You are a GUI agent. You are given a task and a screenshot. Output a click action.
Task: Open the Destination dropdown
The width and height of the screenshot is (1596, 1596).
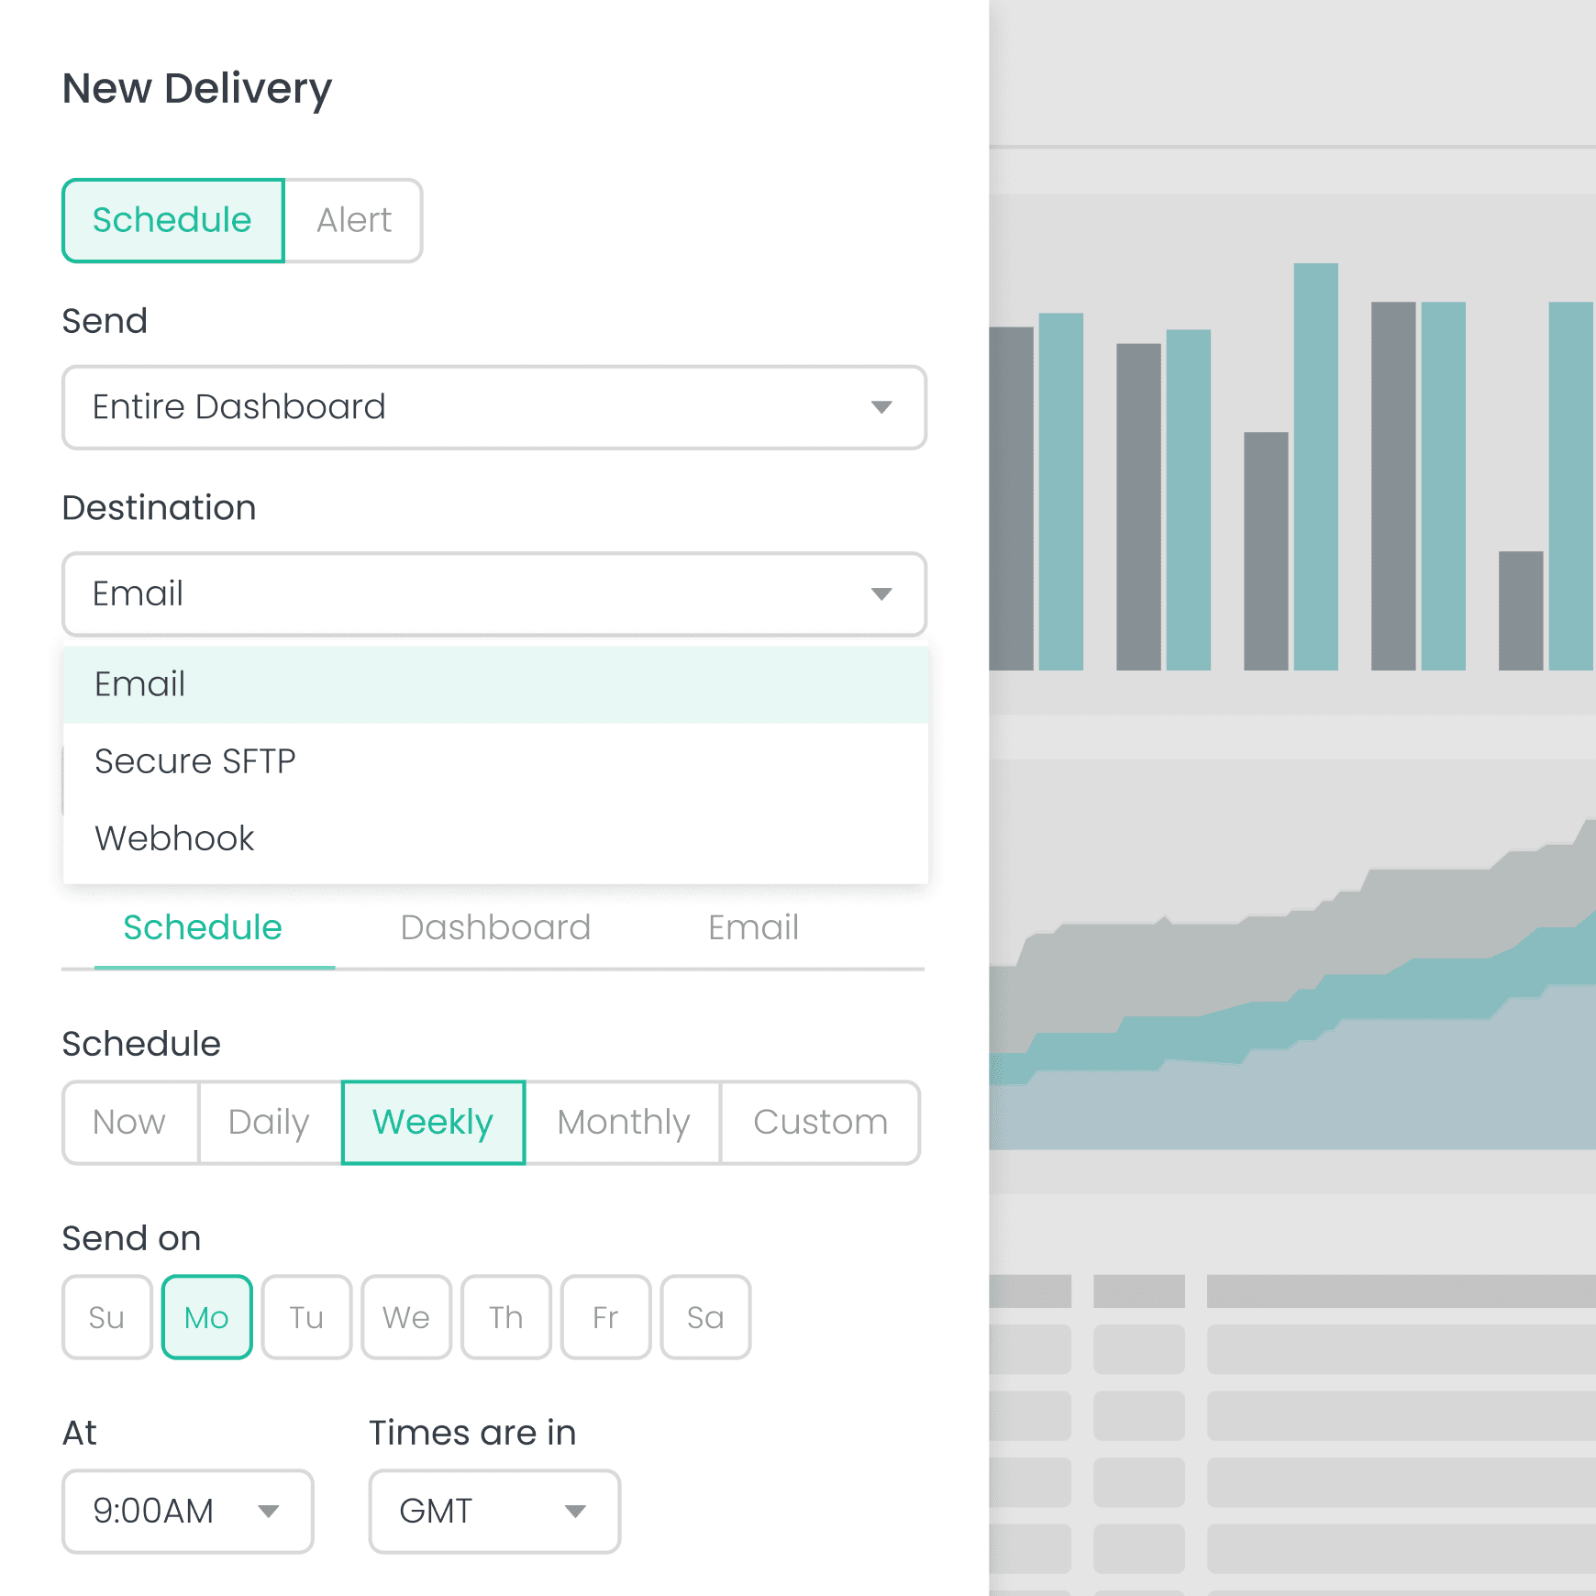[494, 594]
